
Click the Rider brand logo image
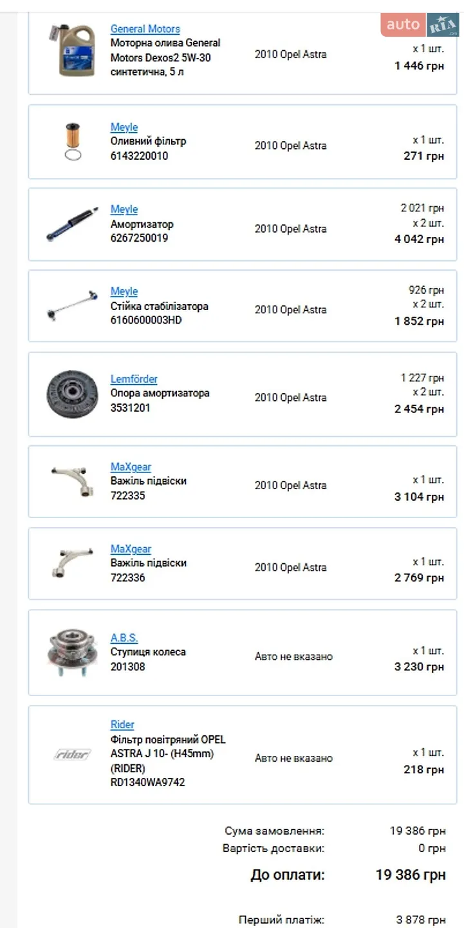72,754
